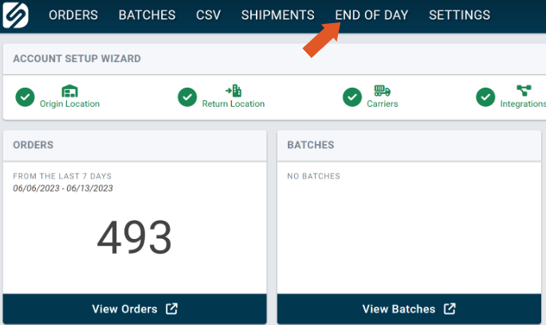Click green checkmark next to Return Location
The image size is (546, 325).
[187, 97]
